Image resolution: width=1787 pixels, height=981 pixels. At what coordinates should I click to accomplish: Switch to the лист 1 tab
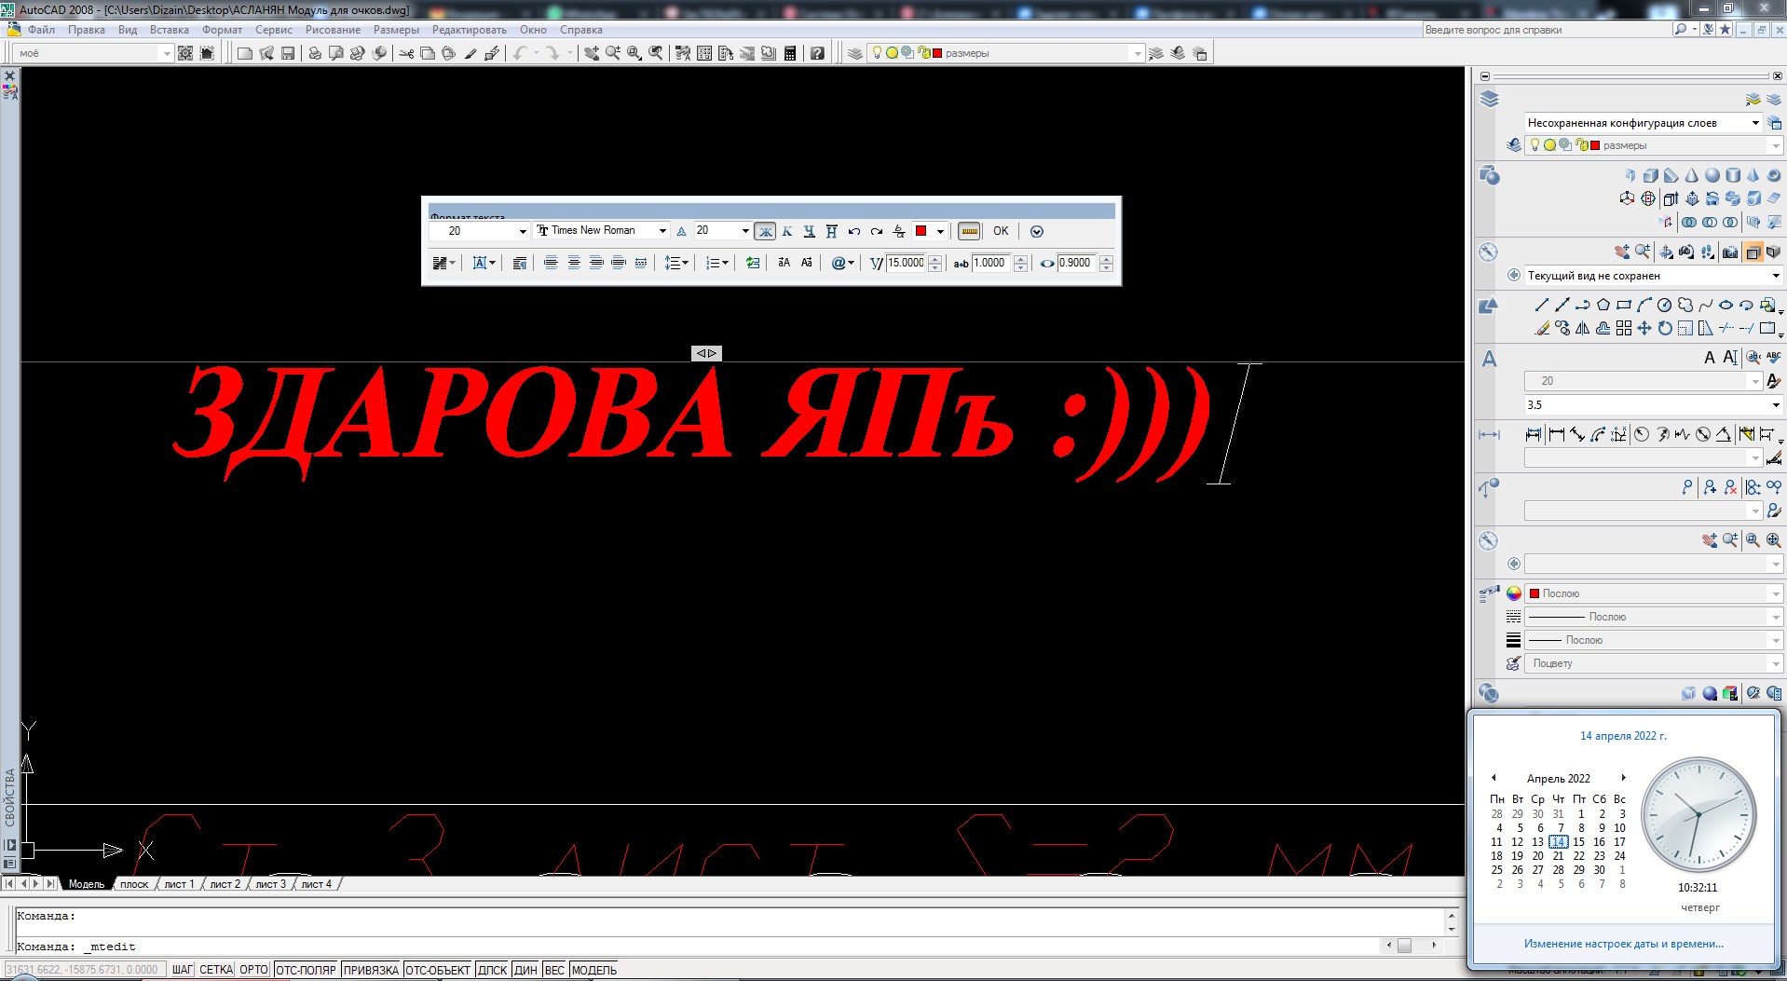point(179,884)
